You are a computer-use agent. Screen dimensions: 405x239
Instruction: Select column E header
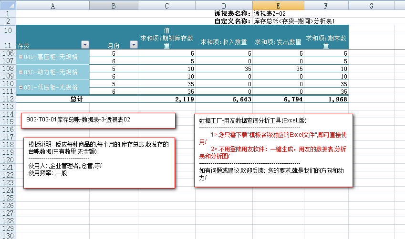[x=278, y=5]
